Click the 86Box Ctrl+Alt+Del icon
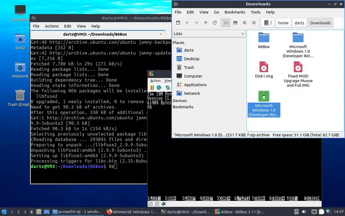Screen dimensions: 345x216 pyautogui.click(x=168, y=87)
